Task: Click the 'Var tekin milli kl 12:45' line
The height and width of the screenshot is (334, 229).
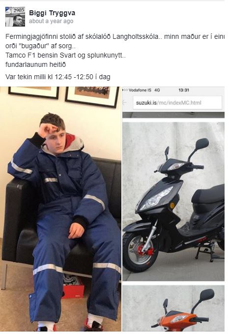Action: click(58, 77)
